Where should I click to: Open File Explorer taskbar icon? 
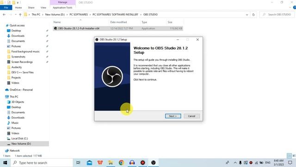pyautogui.click(x=111, y=163)
